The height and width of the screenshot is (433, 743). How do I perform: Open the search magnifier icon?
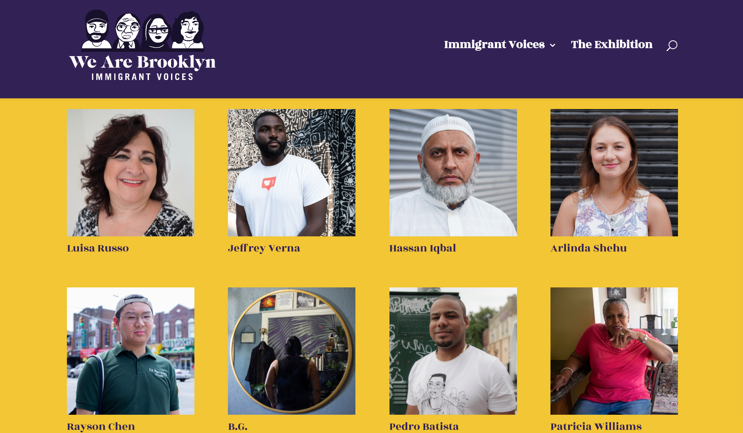point(672,45)
